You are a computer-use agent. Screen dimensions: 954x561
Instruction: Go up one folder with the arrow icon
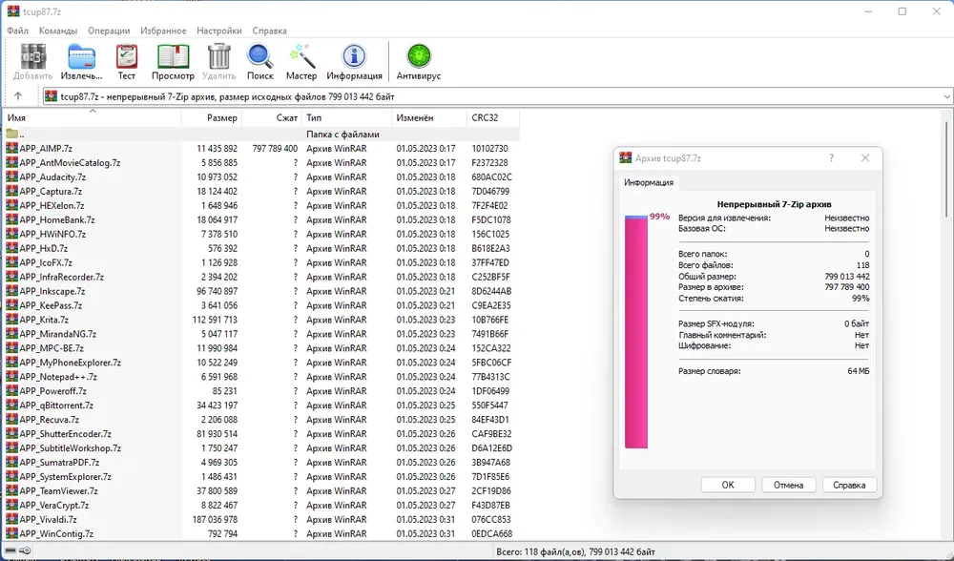pyautogui.click(x=18, y=96)
